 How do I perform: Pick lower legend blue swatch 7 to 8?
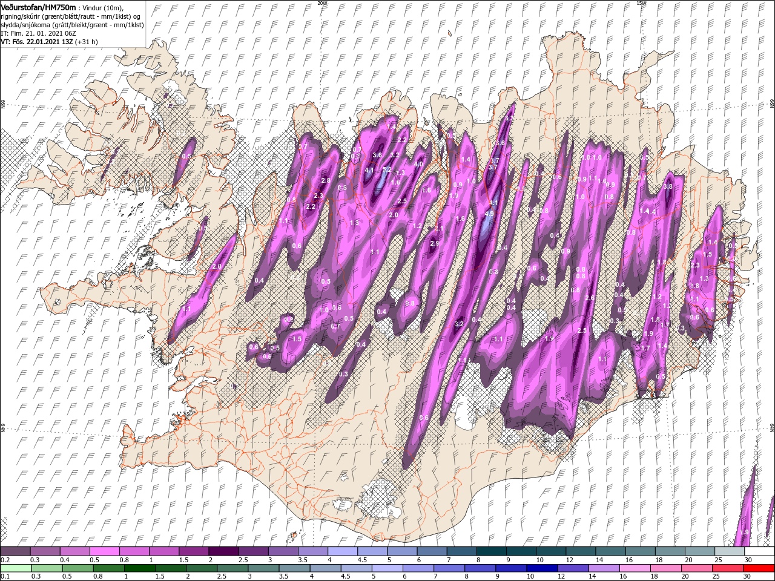coord(448,568)
